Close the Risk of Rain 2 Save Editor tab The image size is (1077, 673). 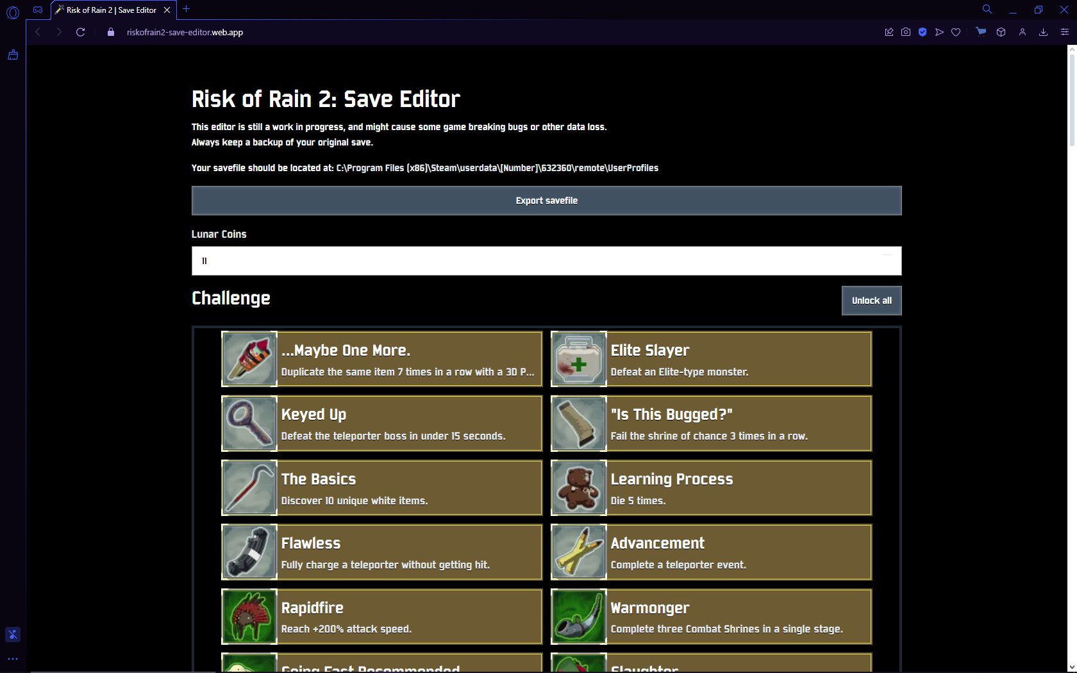click(167, 10)
